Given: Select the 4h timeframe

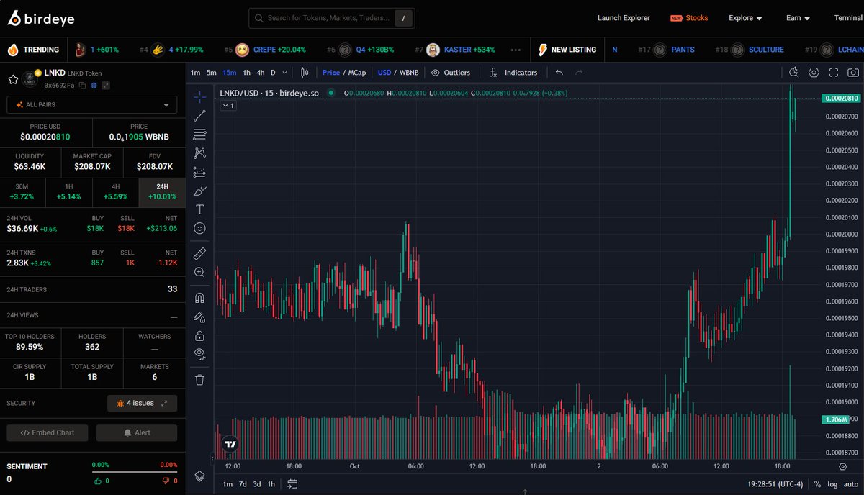Looking at the screenshot, I should coord(261,73).
